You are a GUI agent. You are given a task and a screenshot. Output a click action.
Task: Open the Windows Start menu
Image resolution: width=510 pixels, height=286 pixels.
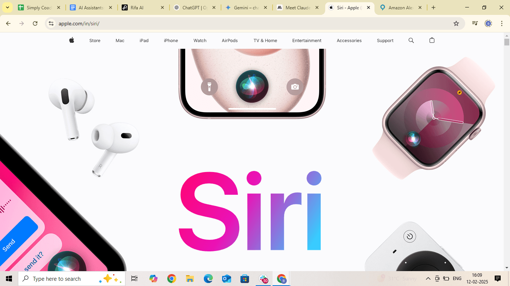[9, 279]
